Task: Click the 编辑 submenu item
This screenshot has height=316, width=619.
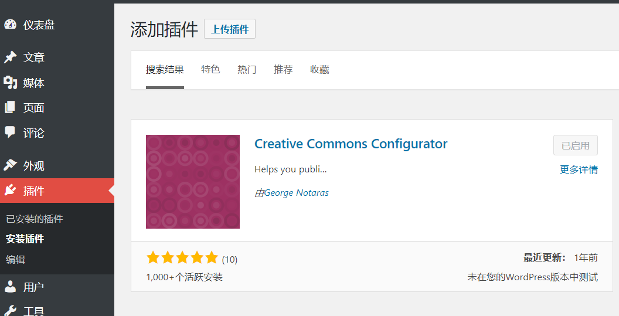Action: coord(16,259)
